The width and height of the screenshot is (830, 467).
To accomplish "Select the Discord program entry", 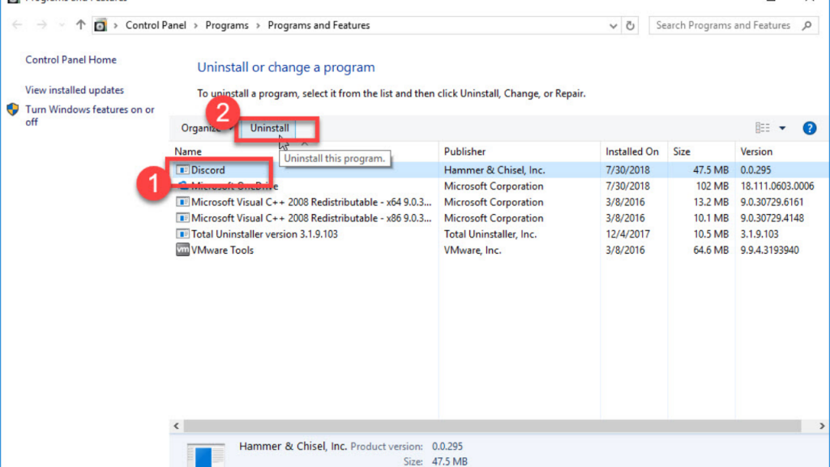I will [208, 170].
